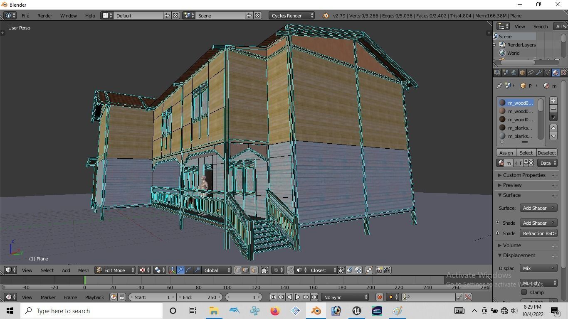The height and width of the screenshot is (319, 568).
Task: Click the Refraction BSDF shader button
Action: (x=538, y=233)
